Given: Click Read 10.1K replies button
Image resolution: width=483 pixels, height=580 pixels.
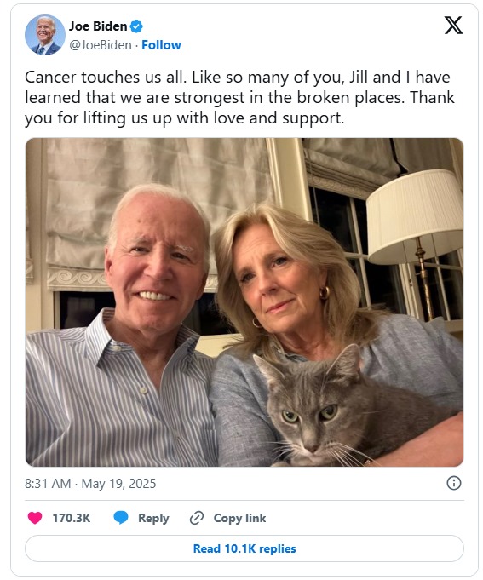Looking at the screenshot, I should click(x=244, y=548).
